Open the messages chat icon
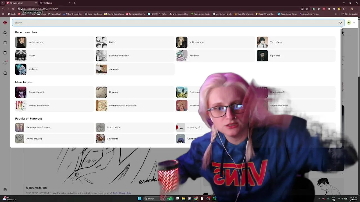This screenshot has width=360, height=202. coord(5,73)
